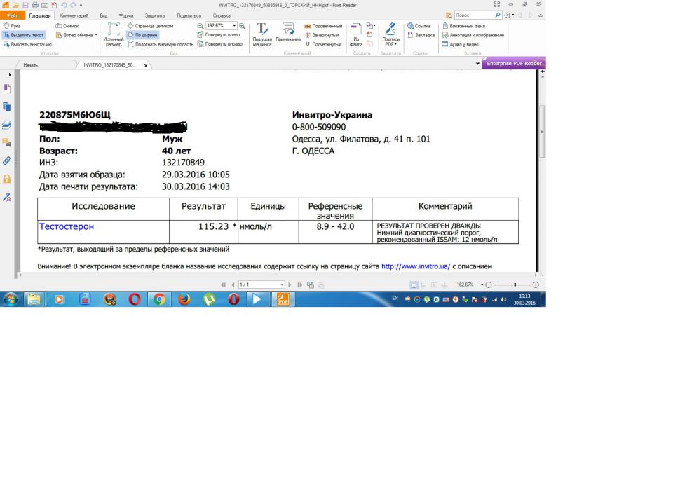Open the Note tool (Примечание)
673x499 pixels.
click(287, 34)
